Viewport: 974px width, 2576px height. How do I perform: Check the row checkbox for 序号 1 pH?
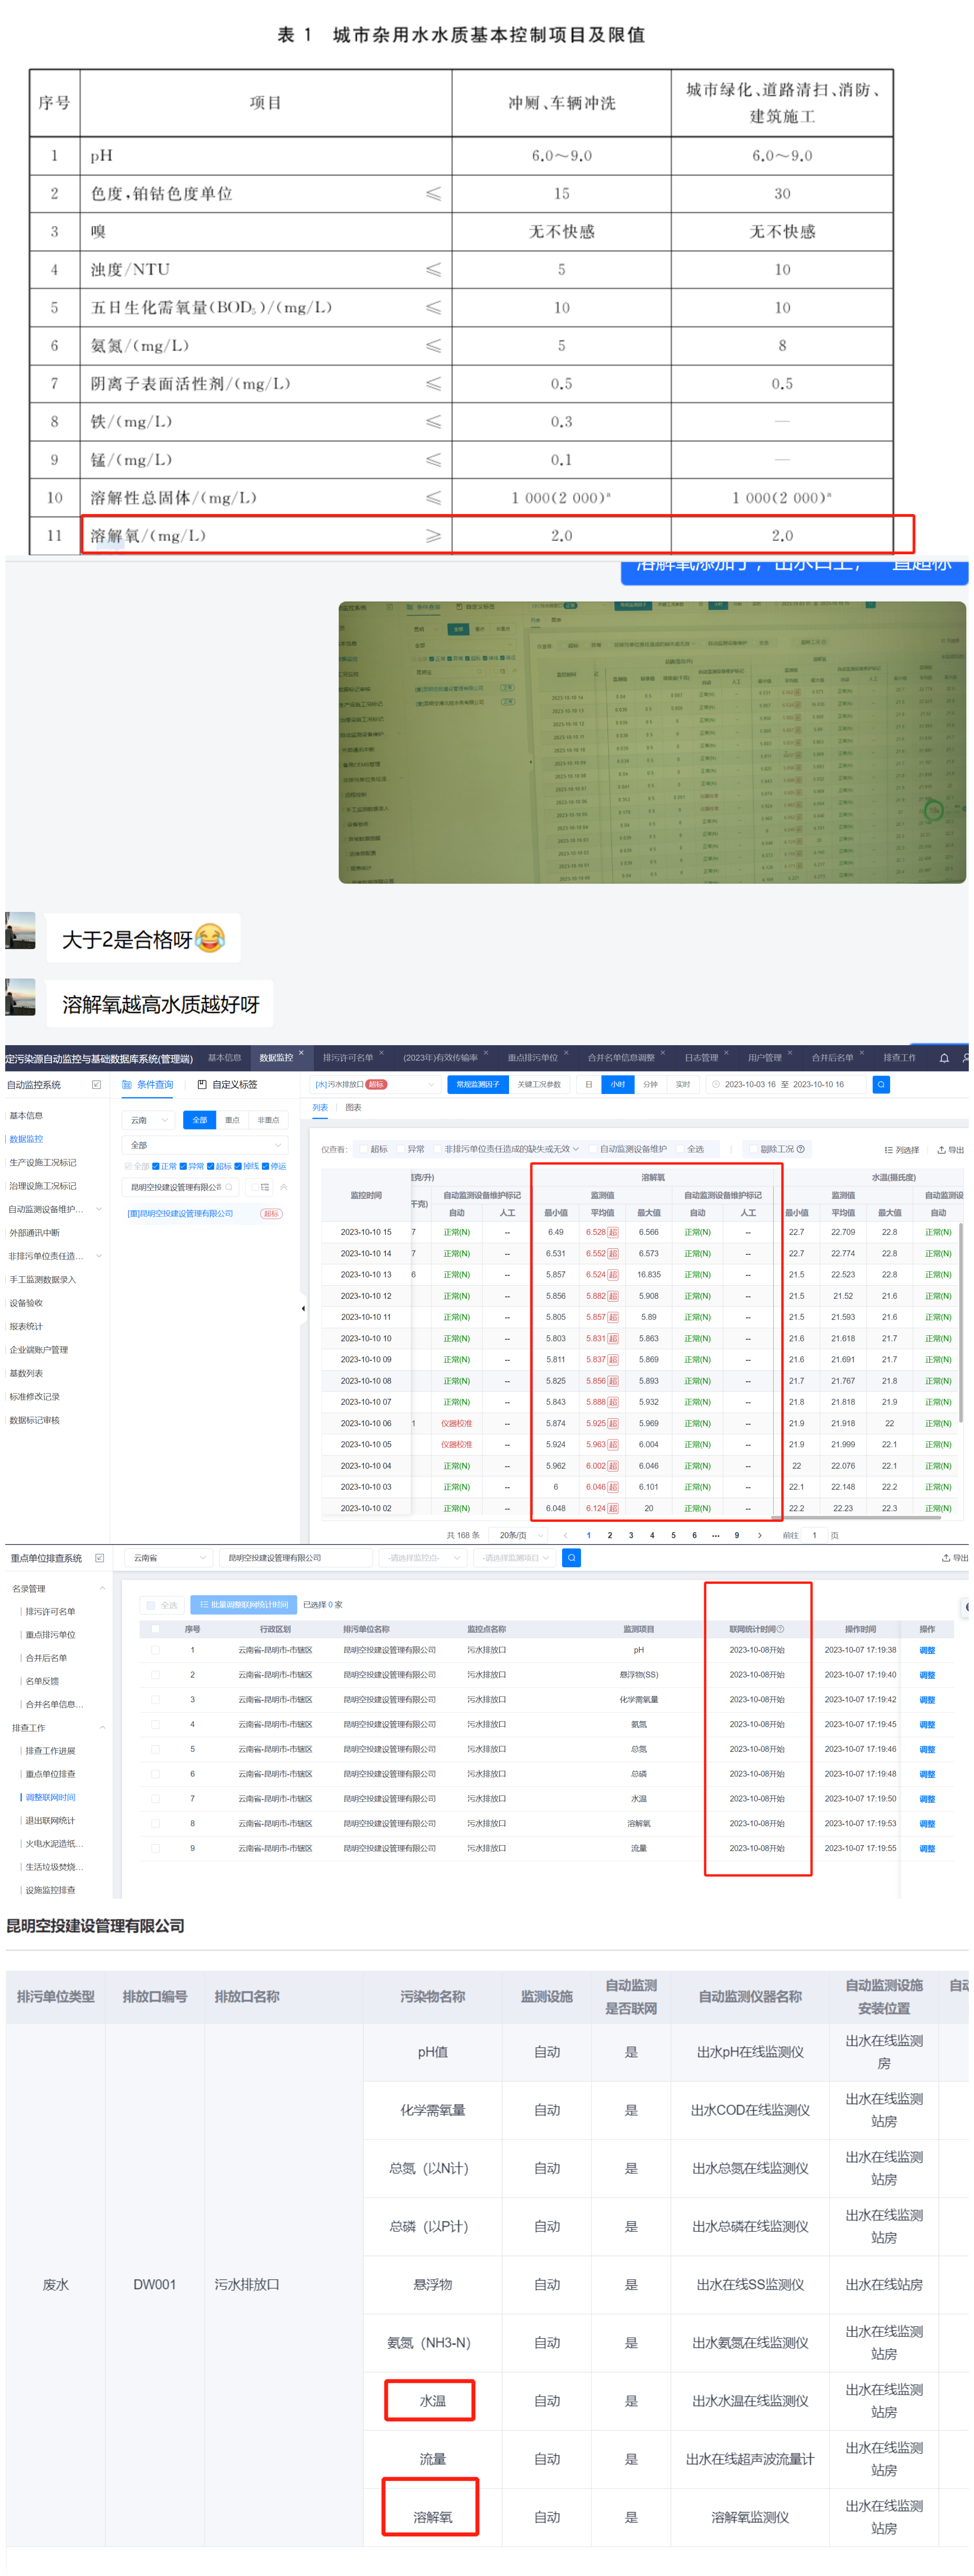[x=155, y=1650]
